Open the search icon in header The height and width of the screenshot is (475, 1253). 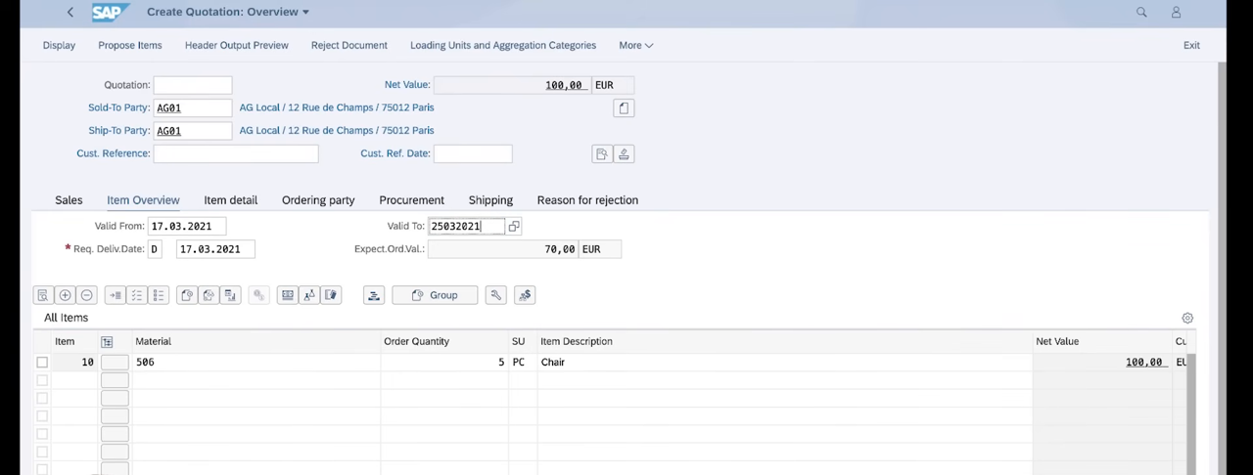(1141, 12)
